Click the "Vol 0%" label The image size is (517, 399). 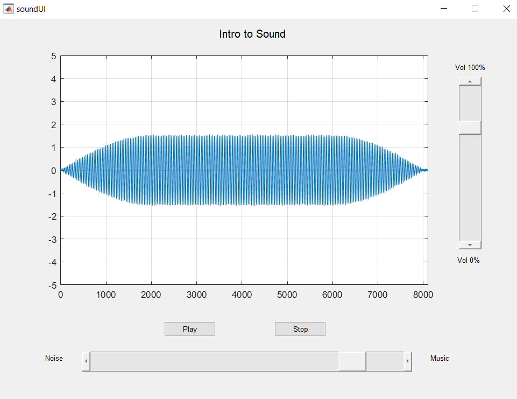click(x=468, y=261)
